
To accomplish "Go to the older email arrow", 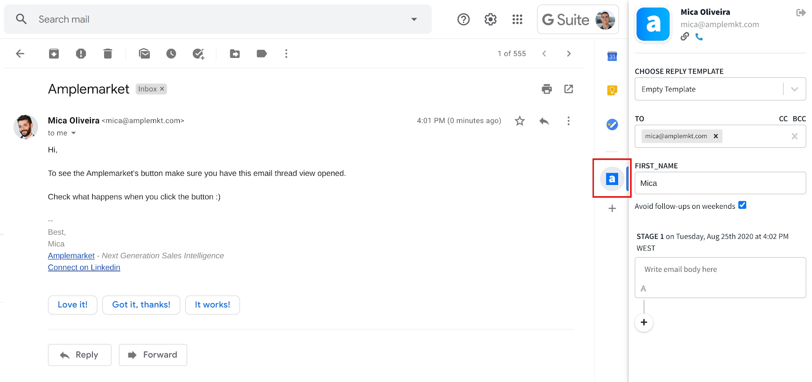I will 569,53.
